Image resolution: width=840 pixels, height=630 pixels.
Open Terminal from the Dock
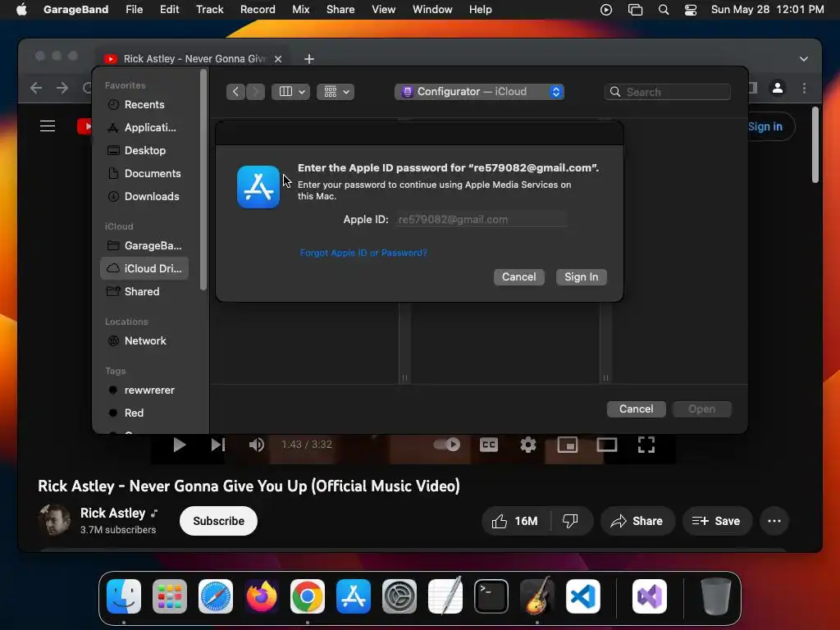pyautogui.click(x=491, y=596)
